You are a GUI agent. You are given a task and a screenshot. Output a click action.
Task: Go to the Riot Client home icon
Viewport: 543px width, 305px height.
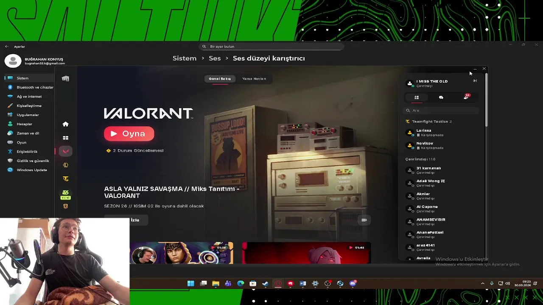pyautogui.click(x=65, y=124)
